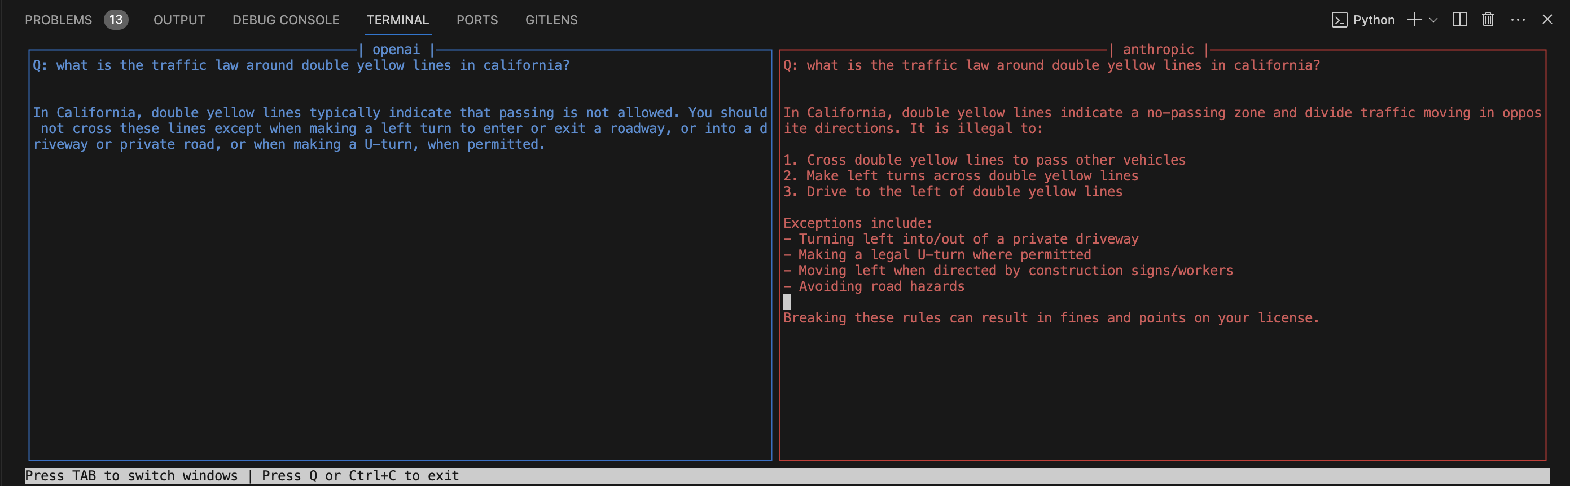This screenshot has width=1570, height=486.
Task: Click the openai pane title
Action: (x=396, y=49)
